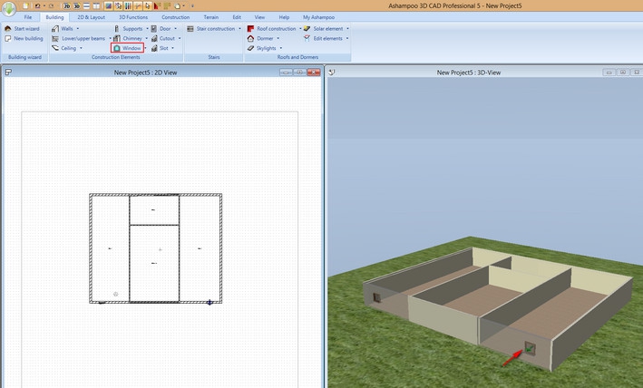
Task: Click the Solar element tool
Action: (326, 29)
